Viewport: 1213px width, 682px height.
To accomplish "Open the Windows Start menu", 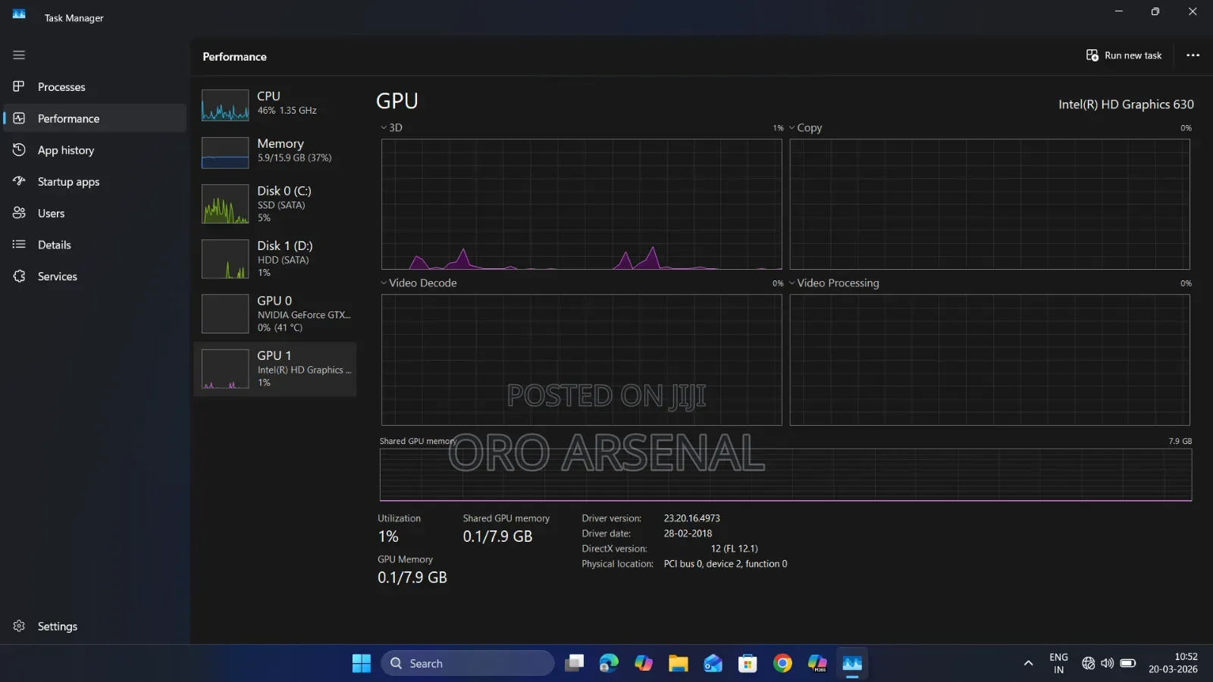I will click(362, 664).
